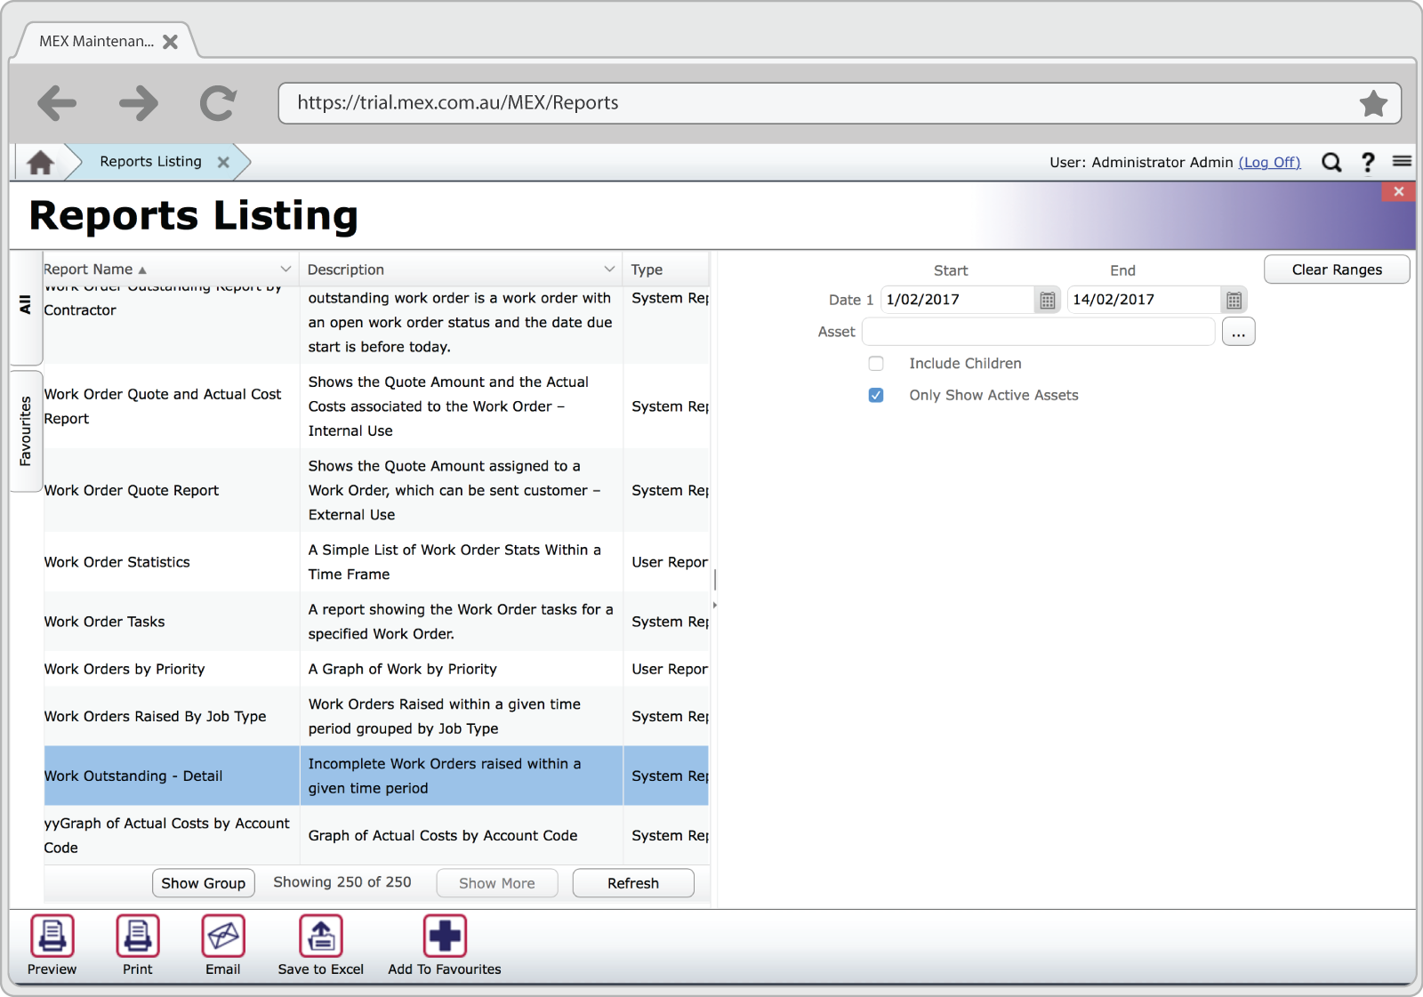This screenshot has width=1423, height=997.
Task: Click the Save to Excel icon
Action: tap(321, 936)
